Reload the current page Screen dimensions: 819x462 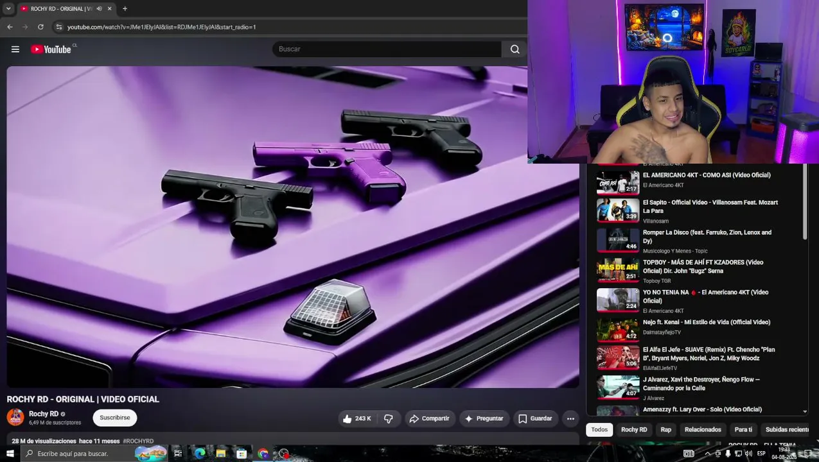tap(40, 27)
